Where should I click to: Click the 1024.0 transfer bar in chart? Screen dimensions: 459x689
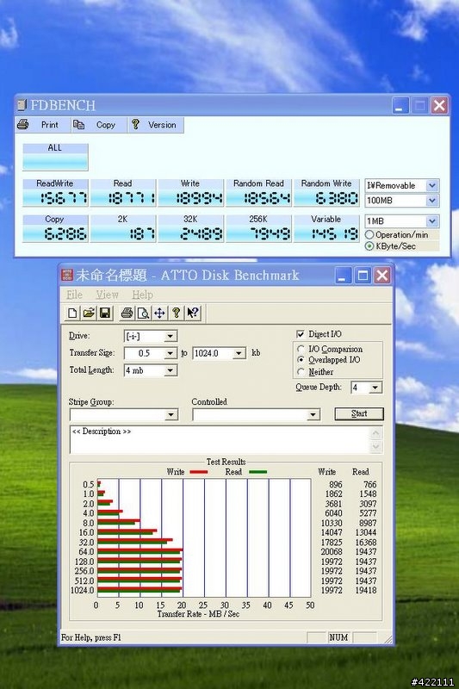point(140,590)
